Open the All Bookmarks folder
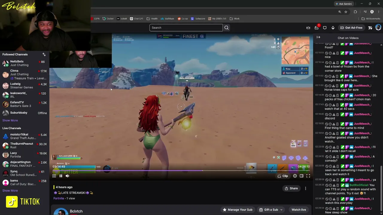This screenshot has height=215, width=383. [371, 19]
